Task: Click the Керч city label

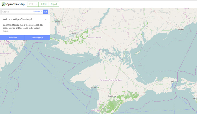Action: tap(172, 81)
